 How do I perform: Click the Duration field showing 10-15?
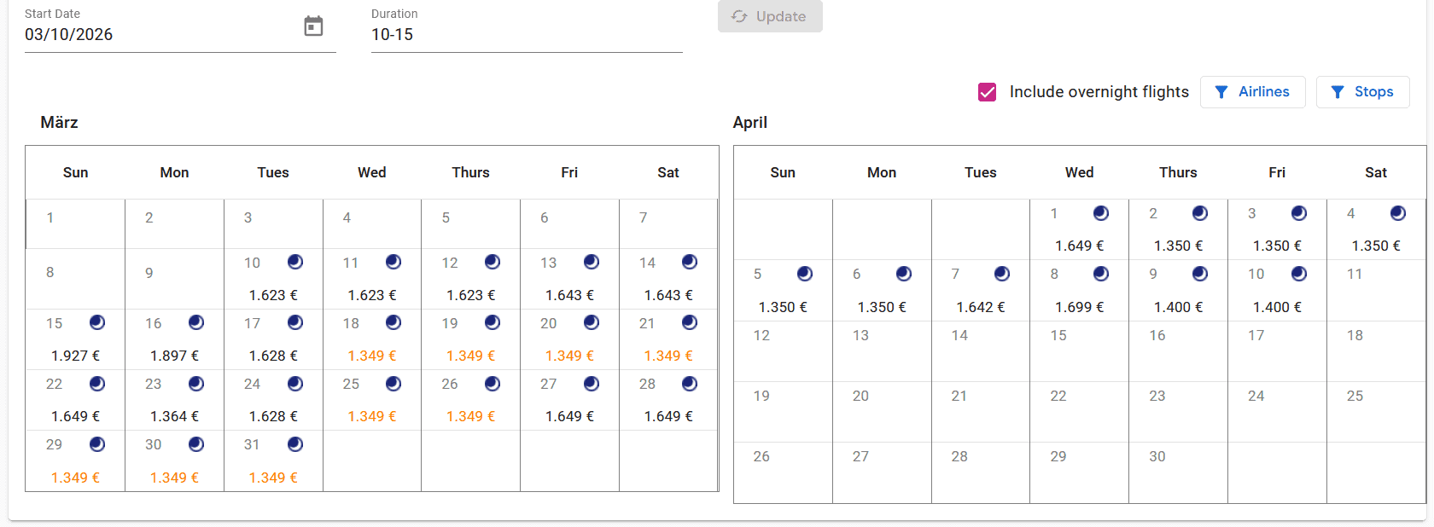(526, 35)
